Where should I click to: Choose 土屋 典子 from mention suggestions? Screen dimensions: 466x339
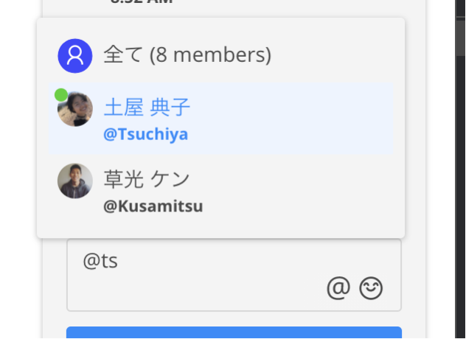pyautogui.click(x=147, y=108)
